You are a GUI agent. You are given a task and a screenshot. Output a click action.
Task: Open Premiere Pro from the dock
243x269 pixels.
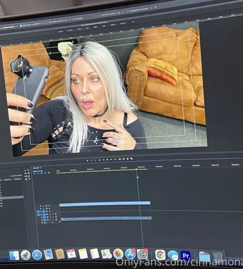coord(186,255)
